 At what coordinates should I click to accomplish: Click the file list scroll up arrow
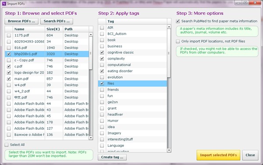(91, 35)
